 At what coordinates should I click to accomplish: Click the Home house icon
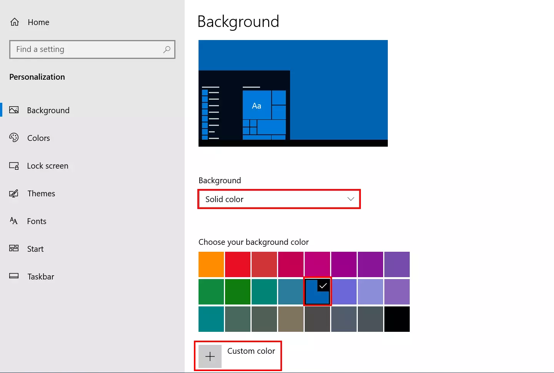point(15,22)
